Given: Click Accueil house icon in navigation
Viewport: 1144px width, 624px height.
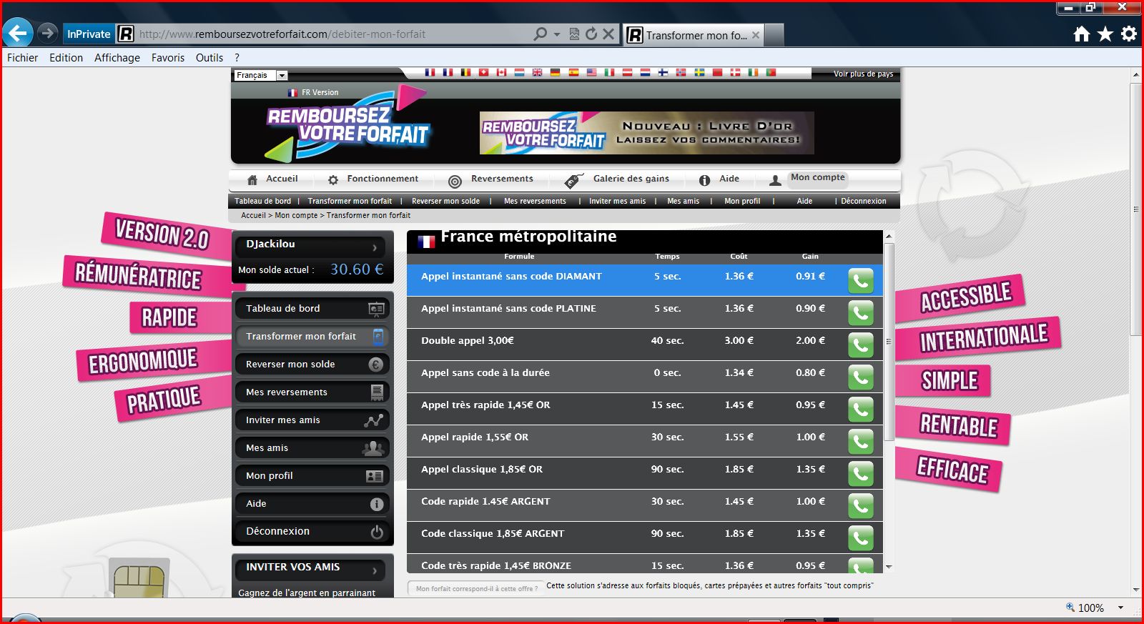Looking at the screenshot, I should pos(252,180).
